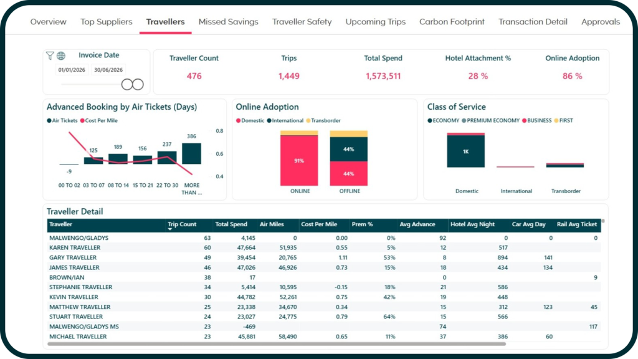Select the MALWENGO/GLADYS row with 63 trips
Image resolution: width=638 pixels, height=359 pixels.
click(324, 237)
